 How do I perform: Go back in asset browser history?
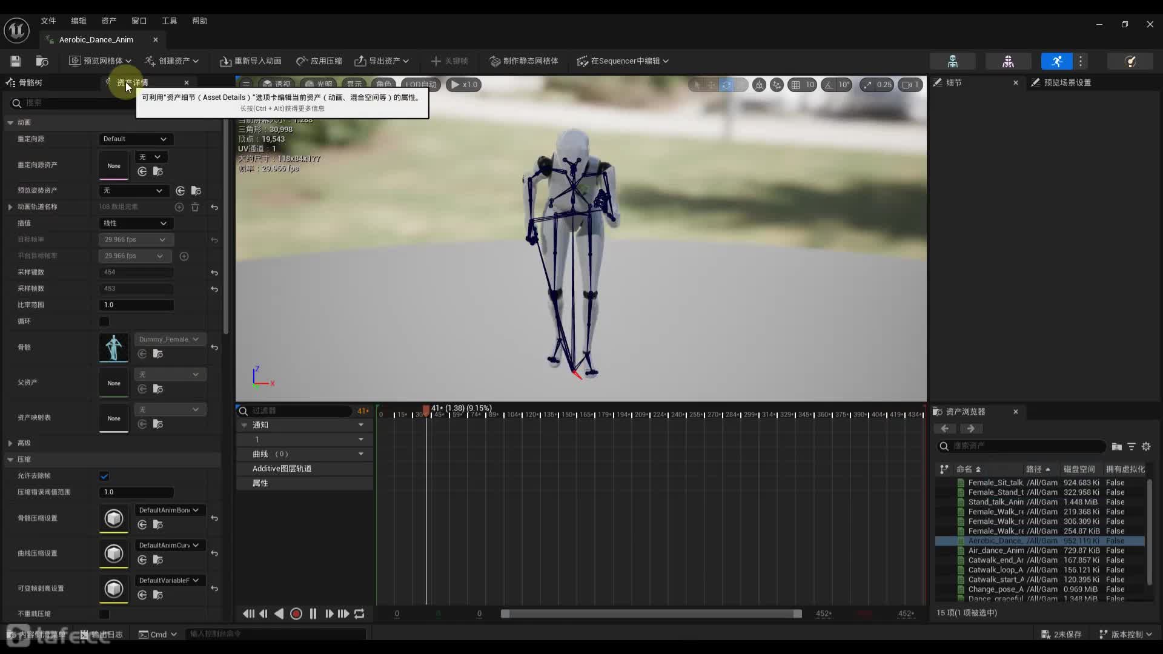click(945, 429)
